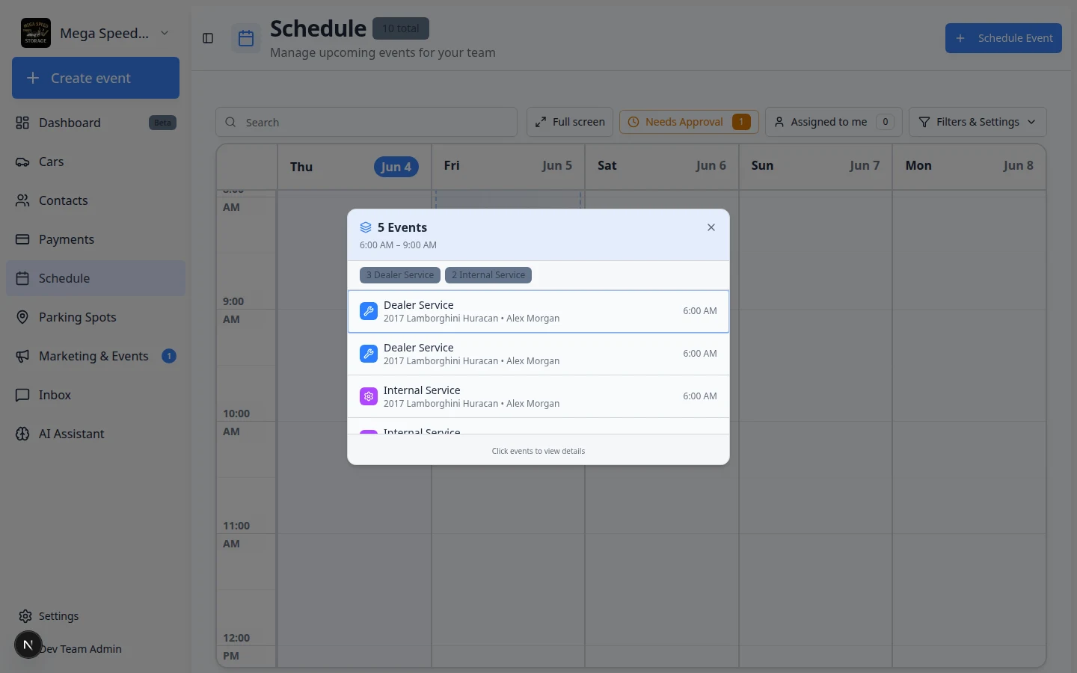Click the 11:00 AM time label

pyautogui.click(x=236, y=535)
